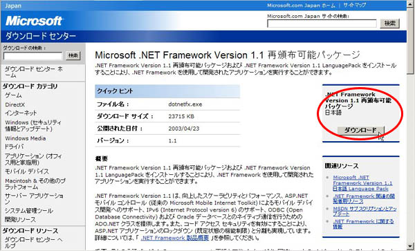
Task: Click the ダウンロード リソース heading
Action: pos(30,231)
